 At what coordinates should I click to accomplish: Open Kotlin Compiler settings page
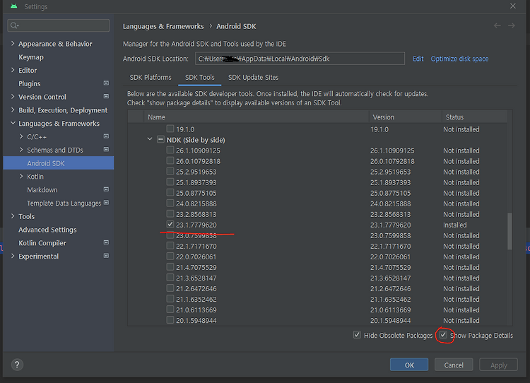point(42,242)
